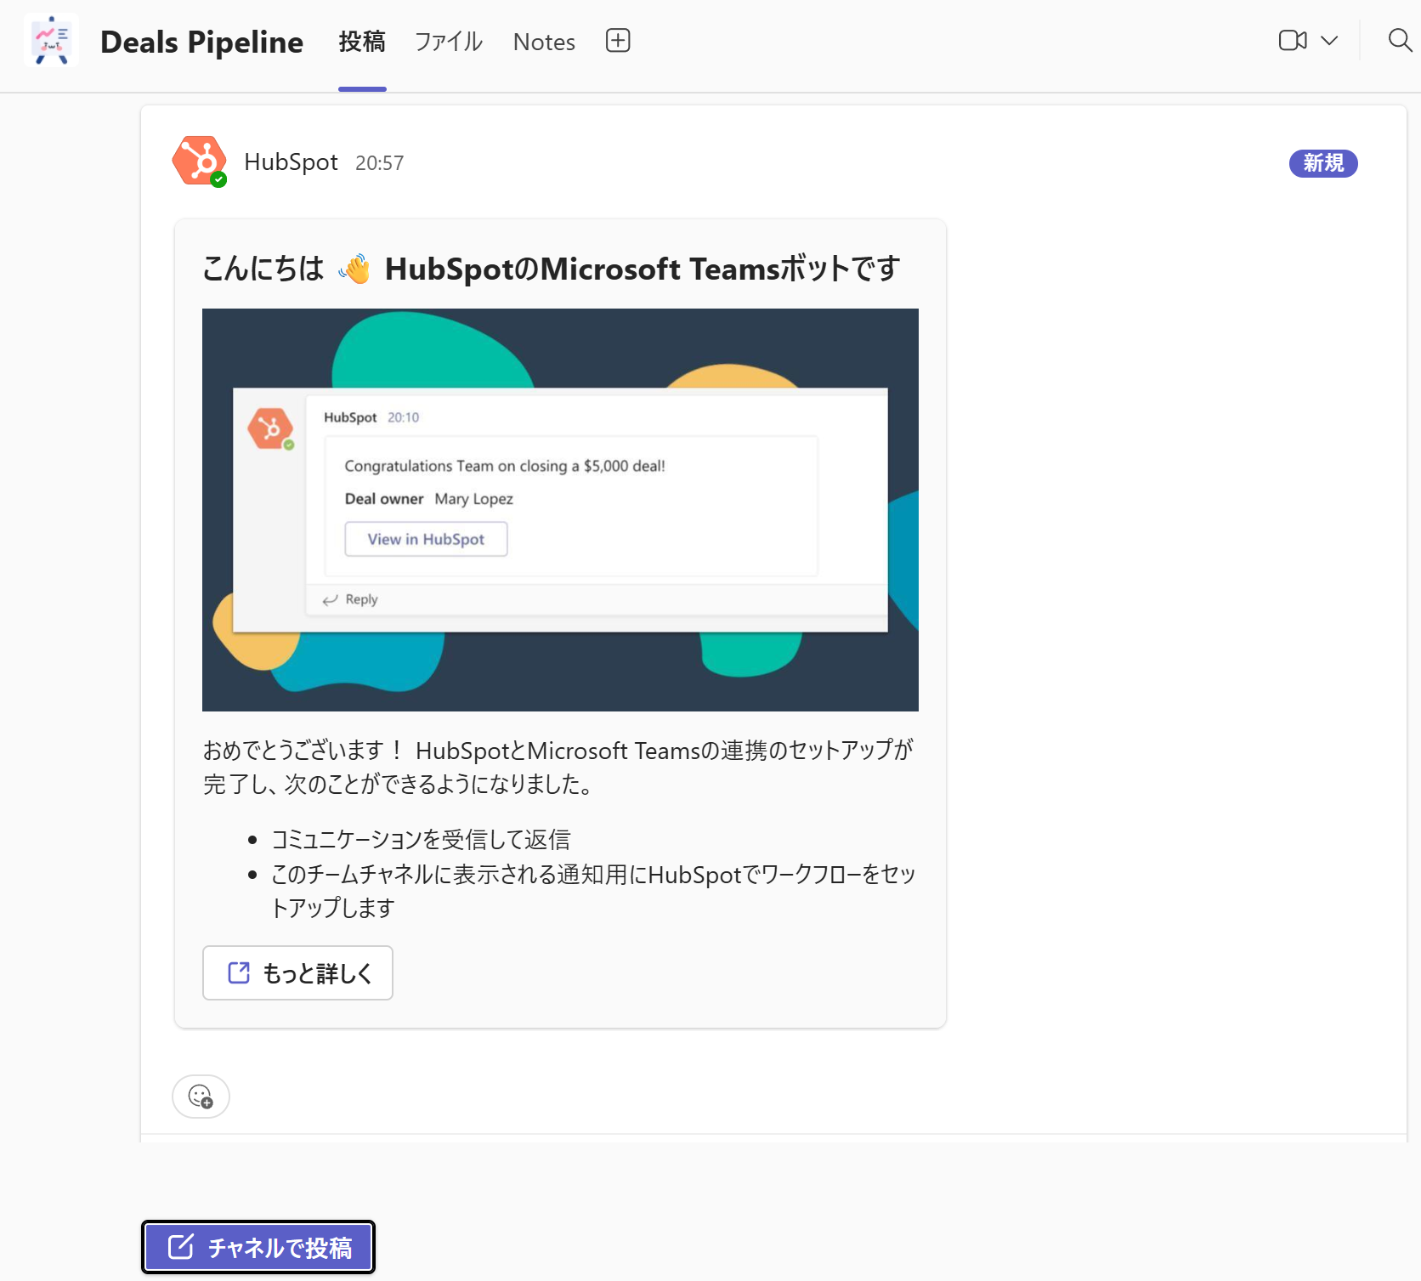Open search with the magnifying glass icon
1421x1281 pixels.
pos(1399,40)
